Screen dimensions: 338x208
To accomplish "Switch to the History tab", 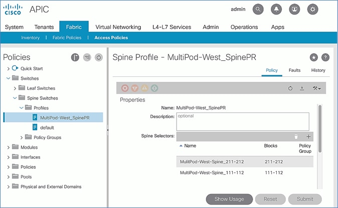I will click(x=318, y=70).
